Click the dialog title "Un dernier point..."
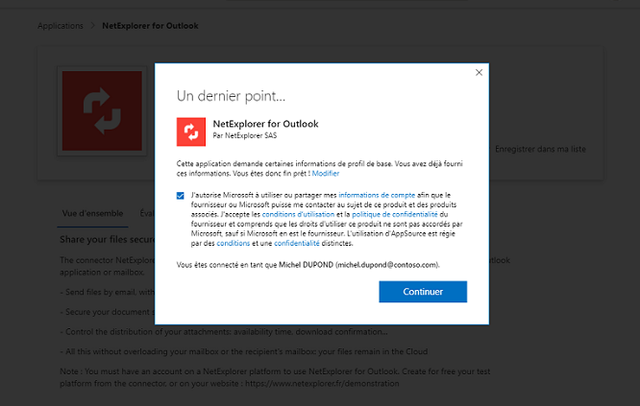This screenshot has height=406, width=640. pos(231,96)
